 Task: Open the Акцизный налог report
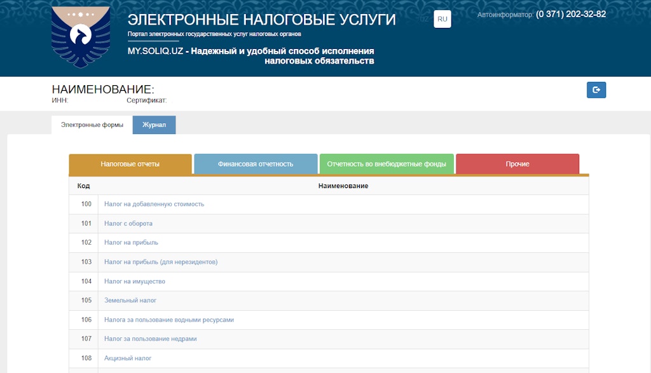(128, 358)
